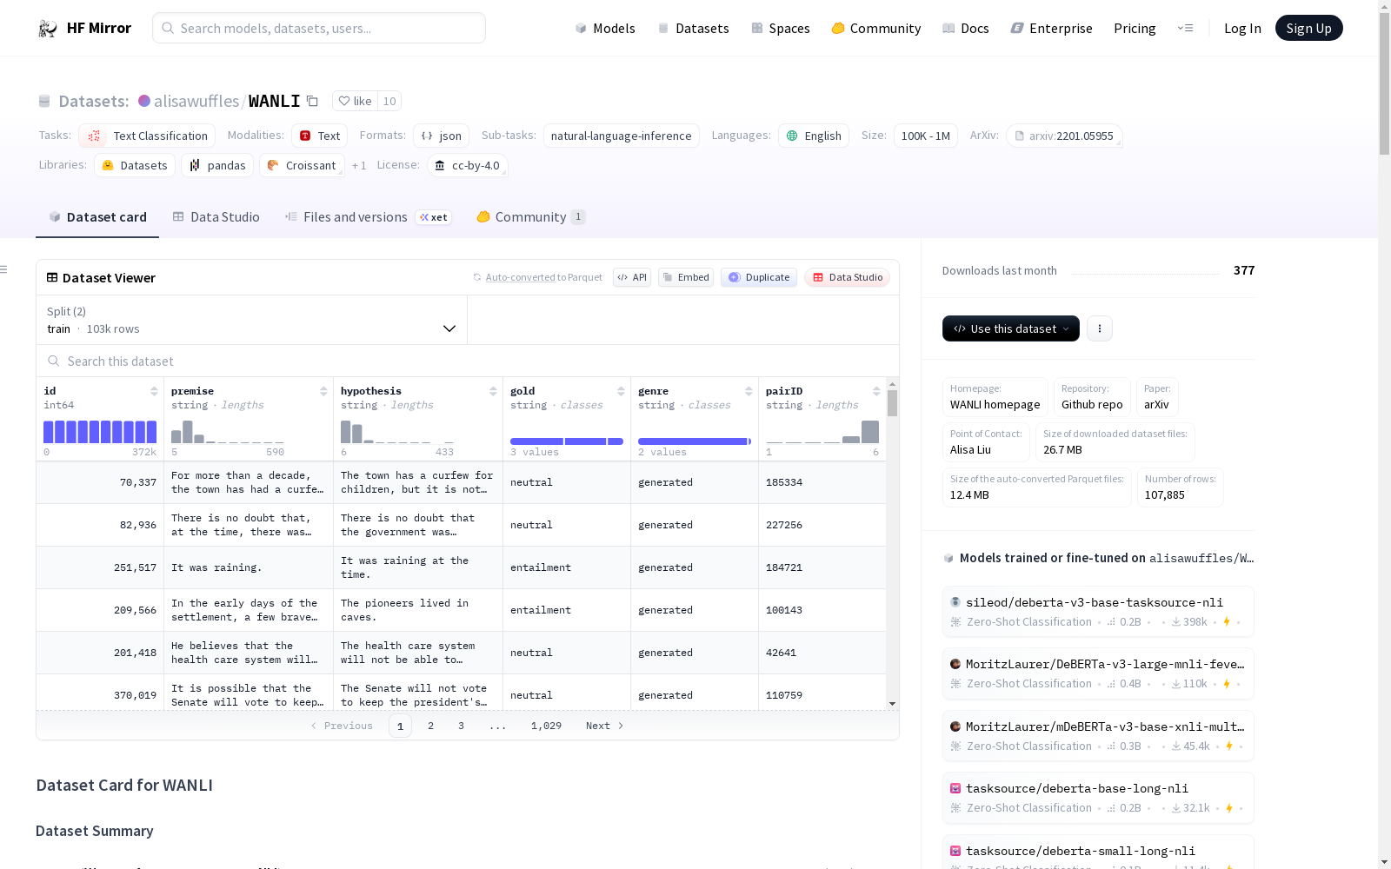
Task: Click the Embed button in Dataset Viewer
Action: (x=686, y=277)
